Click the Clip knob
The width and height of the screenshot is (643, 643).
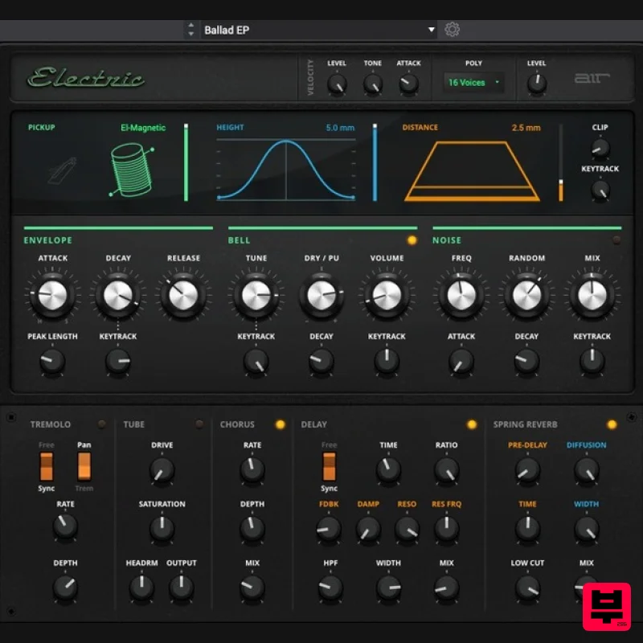600,148
